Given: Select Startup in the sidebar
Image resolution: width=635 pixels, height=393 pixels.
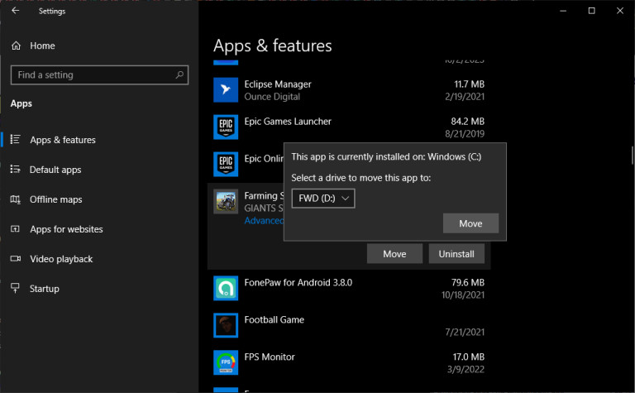Looking at the screenshot, I should pos(45,289).
